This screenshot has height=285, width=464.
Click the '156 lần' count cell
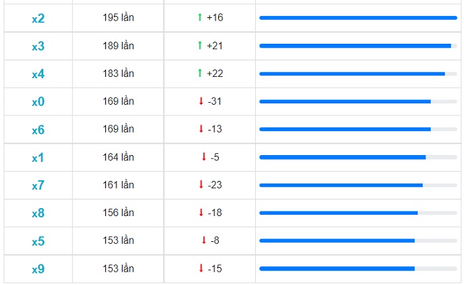click(x=118, y=213)
